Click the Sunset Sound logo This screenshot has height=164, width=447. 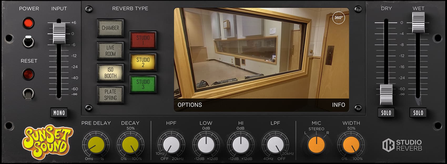point(47,142)
